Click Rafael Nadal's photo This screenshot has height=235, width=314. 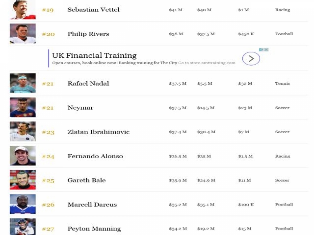[23, 83]
